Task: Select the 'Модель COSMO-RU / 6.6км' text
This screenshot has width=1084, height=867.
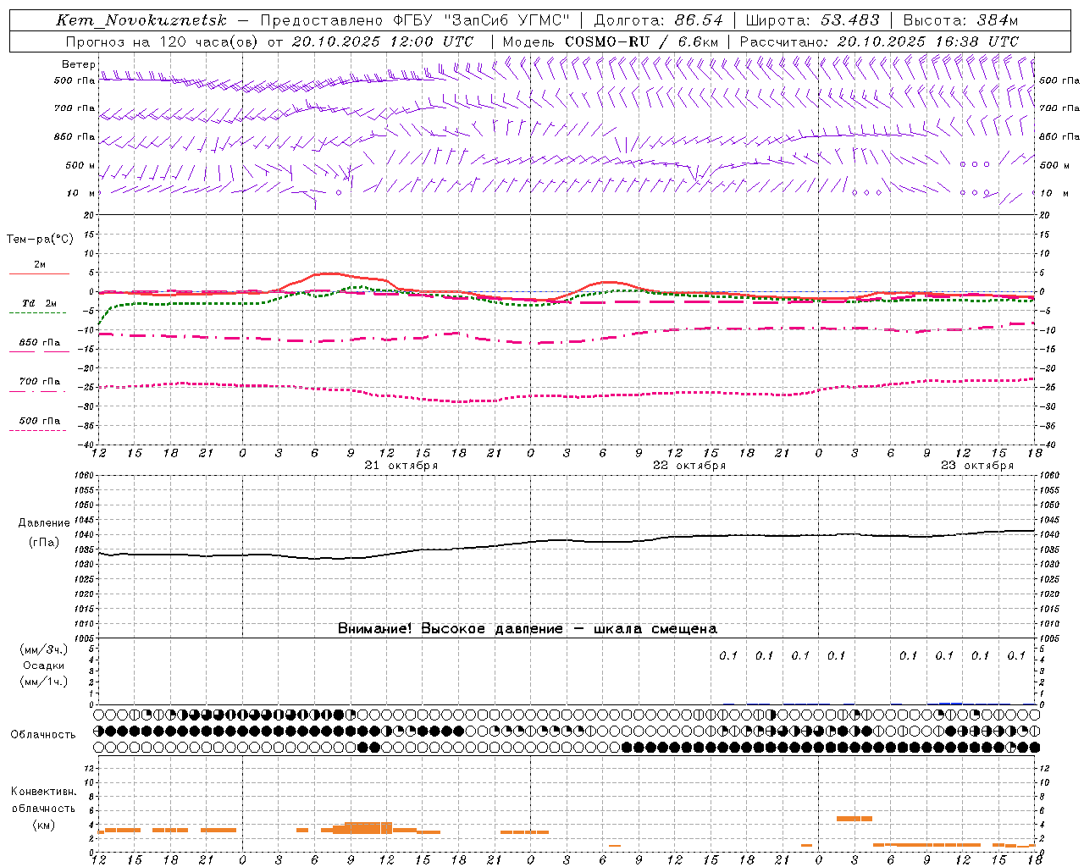Action: tap(610, 41)
